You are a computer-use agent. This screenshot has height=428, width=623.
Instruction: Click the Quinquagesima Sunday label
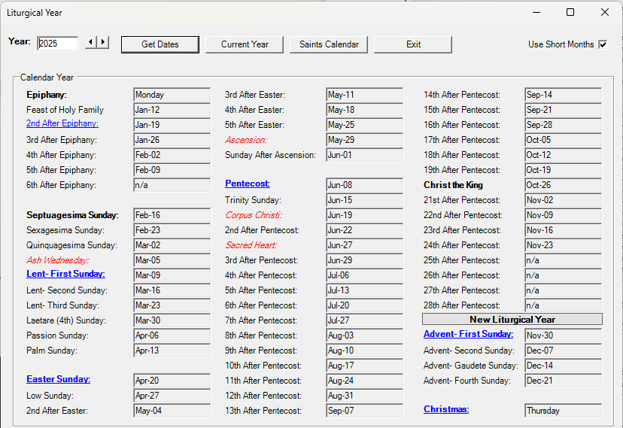72,245
